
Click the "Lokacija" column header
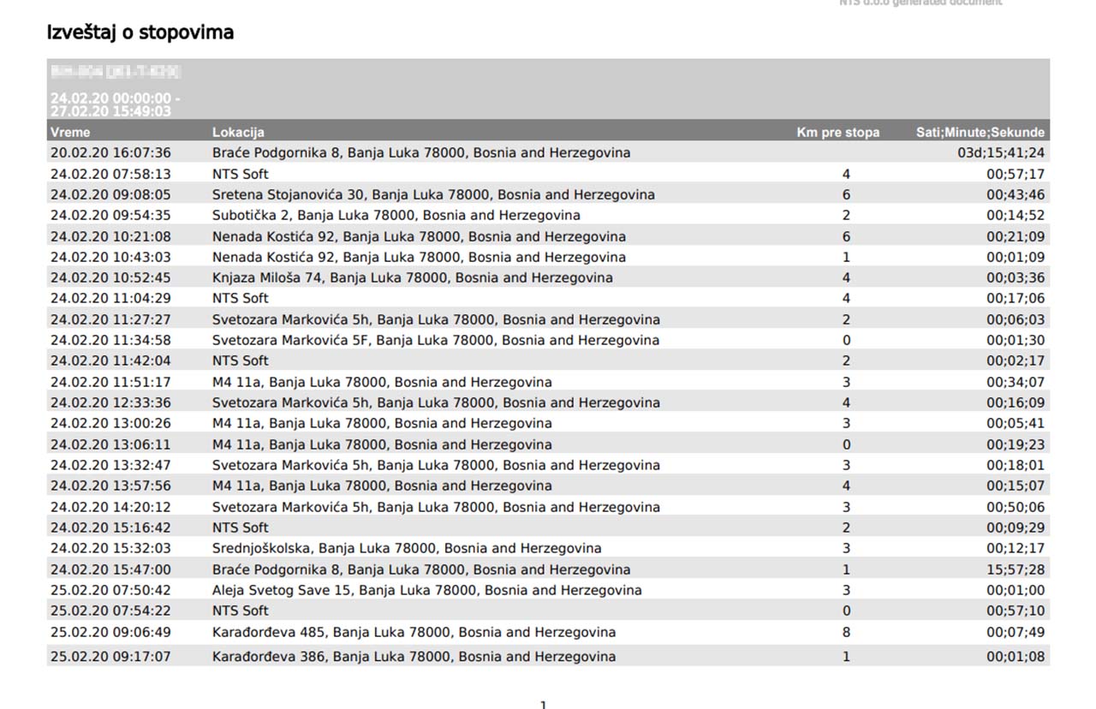[x=238, y=132]
